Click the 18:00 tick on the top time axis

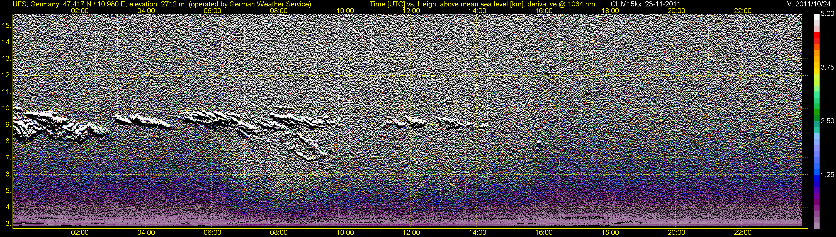click(610, 11)
